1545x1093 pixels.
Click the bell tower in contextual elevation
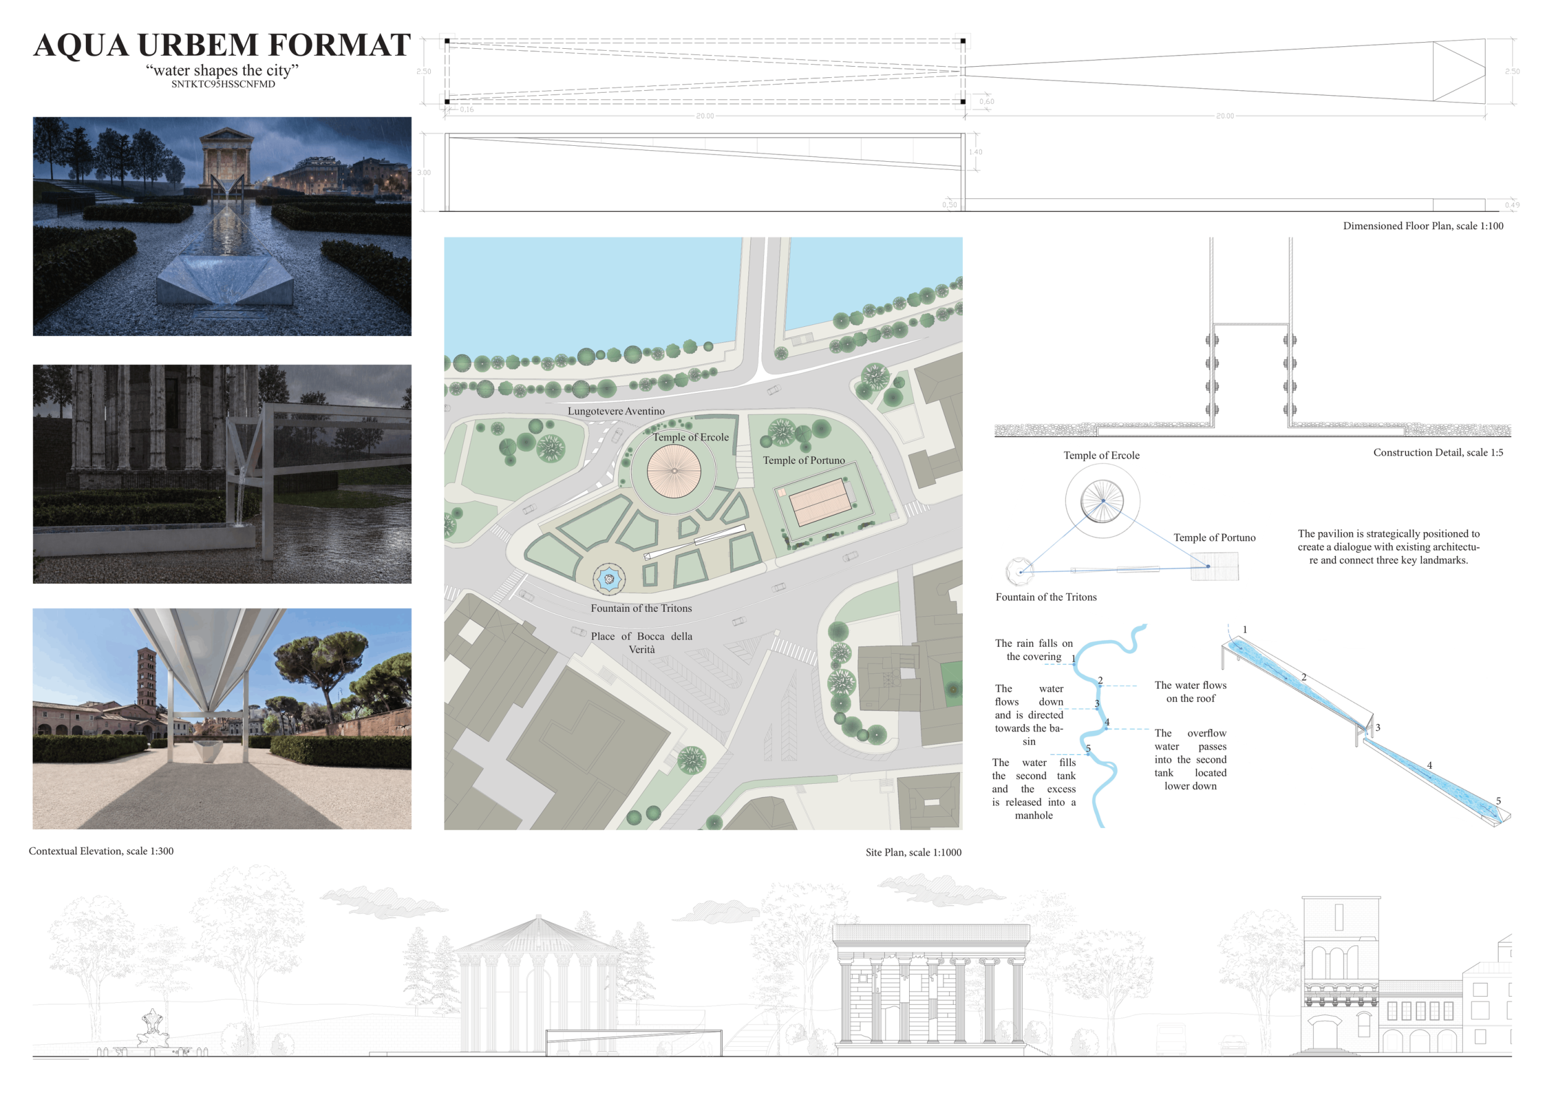1340,974
